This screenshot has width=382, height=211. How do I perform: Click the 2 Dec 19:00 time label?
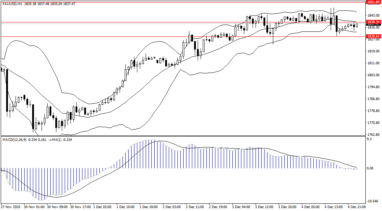[x=218, y=207]
